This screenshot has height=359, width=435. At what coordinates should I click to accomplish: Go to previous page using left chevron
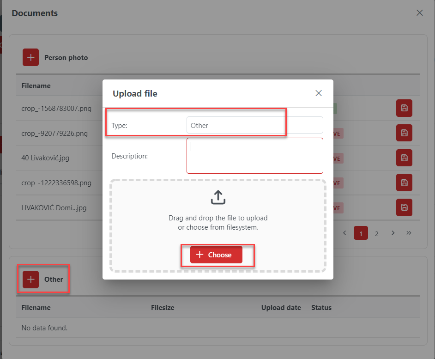click(x=344, y=233)
